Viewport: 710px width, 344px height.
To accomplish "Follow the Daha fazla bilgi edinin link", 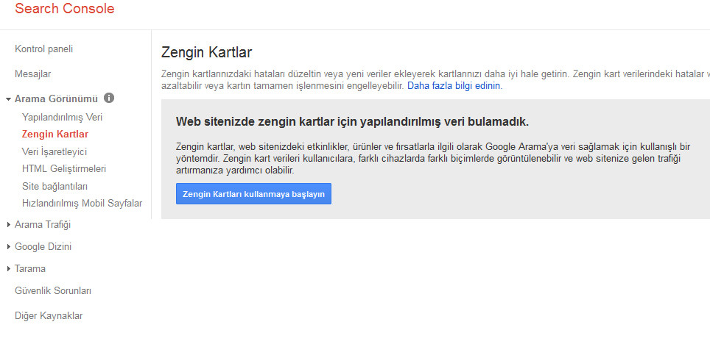I will [x=455, y=85].
